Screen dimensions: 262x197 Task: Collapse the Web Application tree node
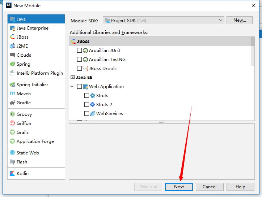coord(72,86)
